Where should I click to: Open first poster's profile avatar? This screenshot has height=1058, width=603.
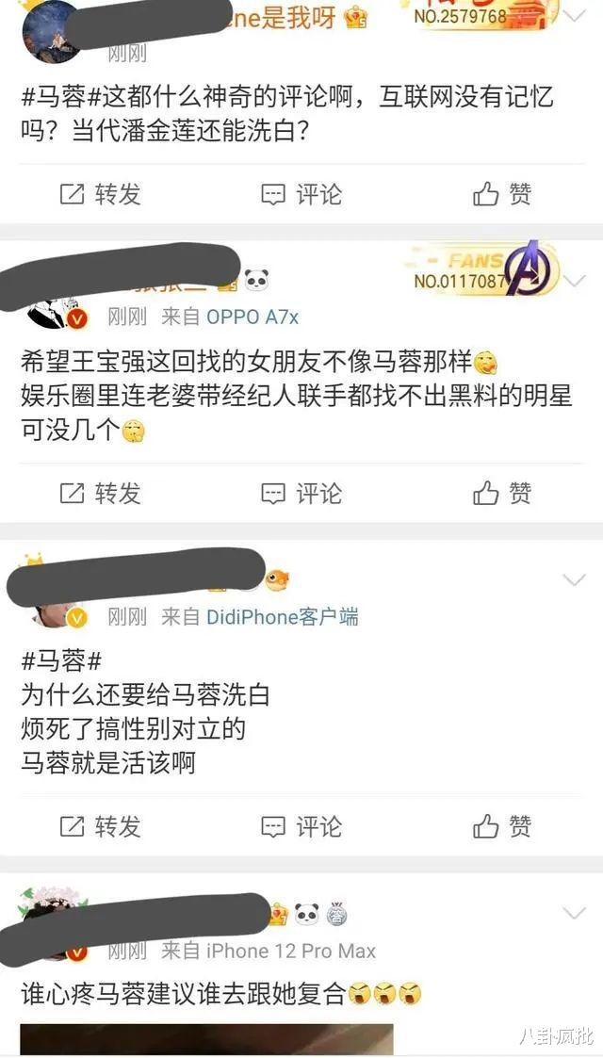(51, 30)
